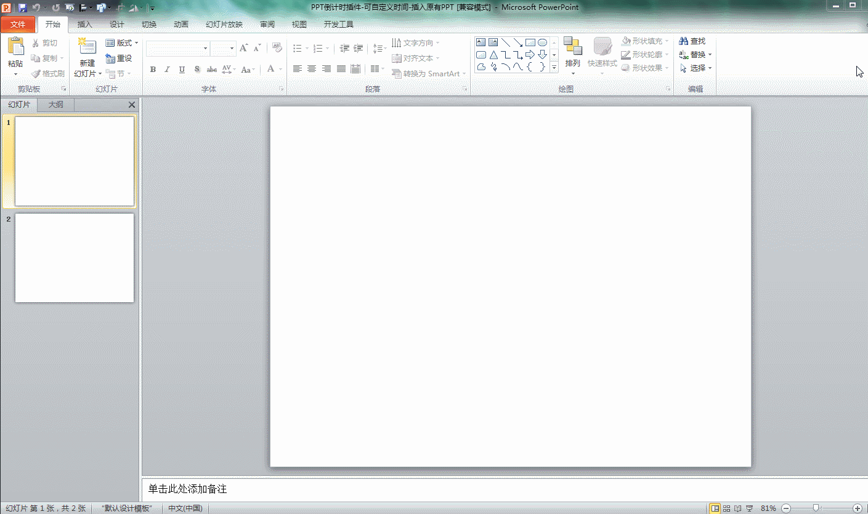Select the Isosceles Triangle shape
This screenshot has width=868, height=514.
pos(493,55)
